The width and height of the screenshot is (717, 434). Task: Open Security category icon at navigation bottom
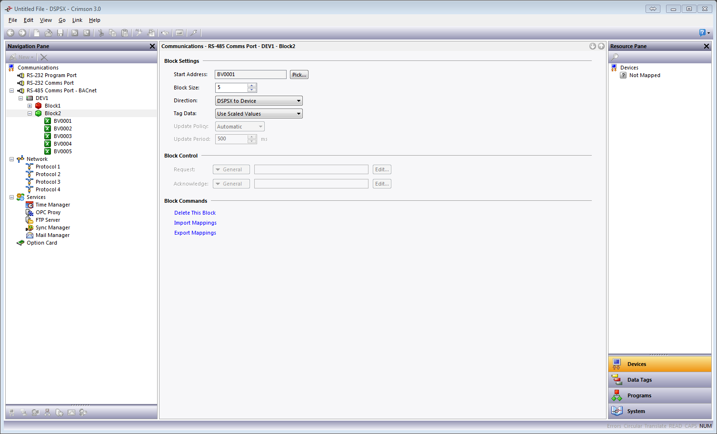tap(83, 413)
